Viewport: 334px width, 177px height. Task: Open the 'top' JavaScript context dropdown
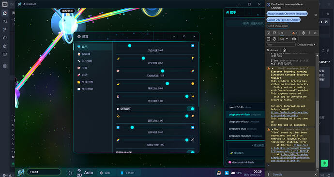284,39
